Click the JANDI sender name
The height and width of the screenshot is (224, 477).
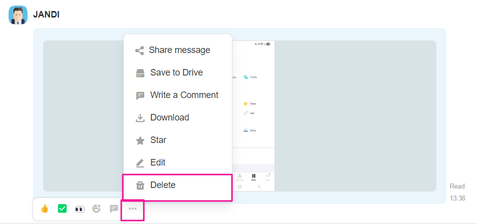pyautogui.click(x=46, y=15)
